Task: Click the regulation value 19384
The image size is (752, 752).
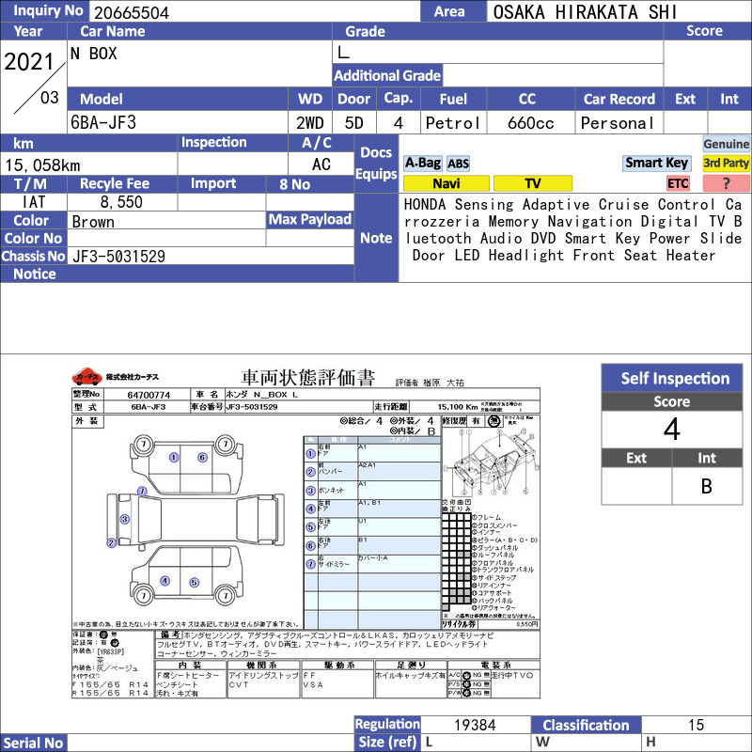Action: click(x=475, y=725)
